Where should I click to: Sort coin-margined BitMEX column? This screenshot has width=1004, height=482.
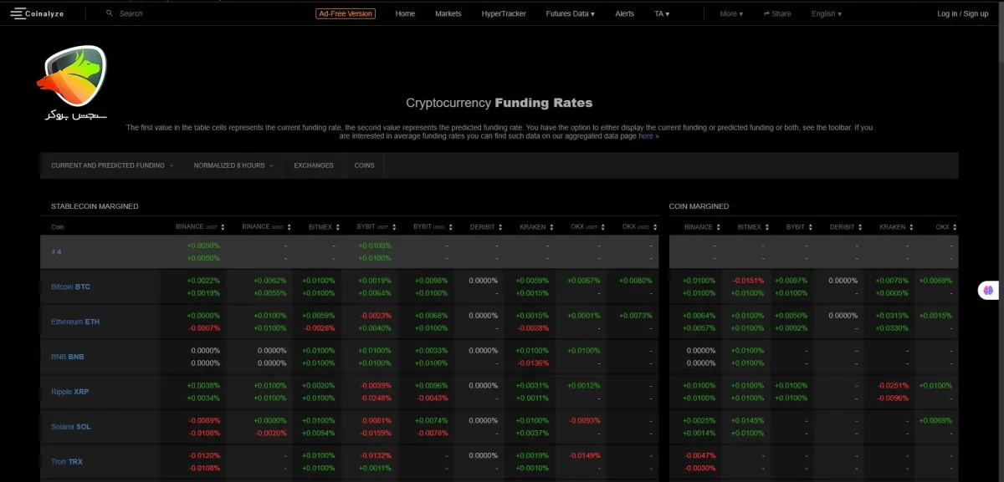753,226
